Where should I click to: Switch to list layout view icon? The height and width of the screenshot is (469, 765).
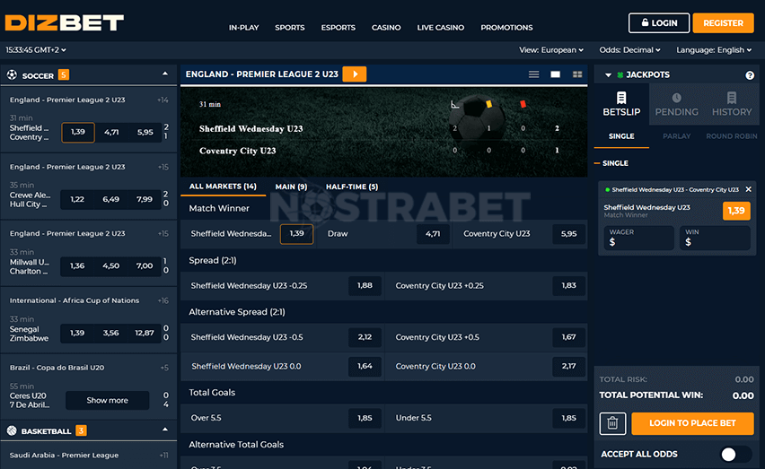(x=533, y=74)
